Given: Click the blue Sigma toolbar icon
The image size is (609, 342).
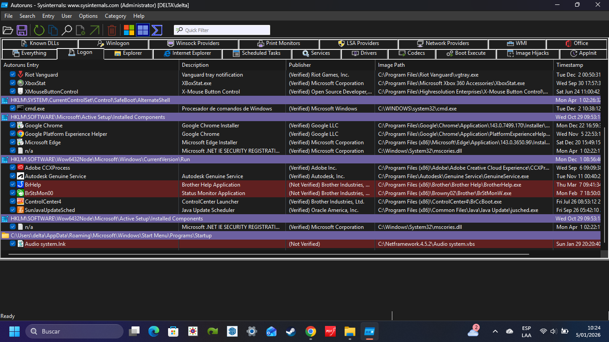Looking at the screenshot, I should (156, 30).
